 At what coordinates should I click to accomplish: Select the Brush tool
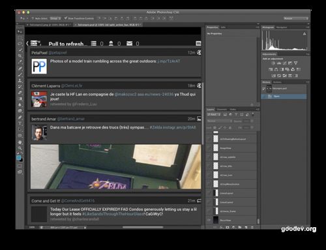(20, 74)
